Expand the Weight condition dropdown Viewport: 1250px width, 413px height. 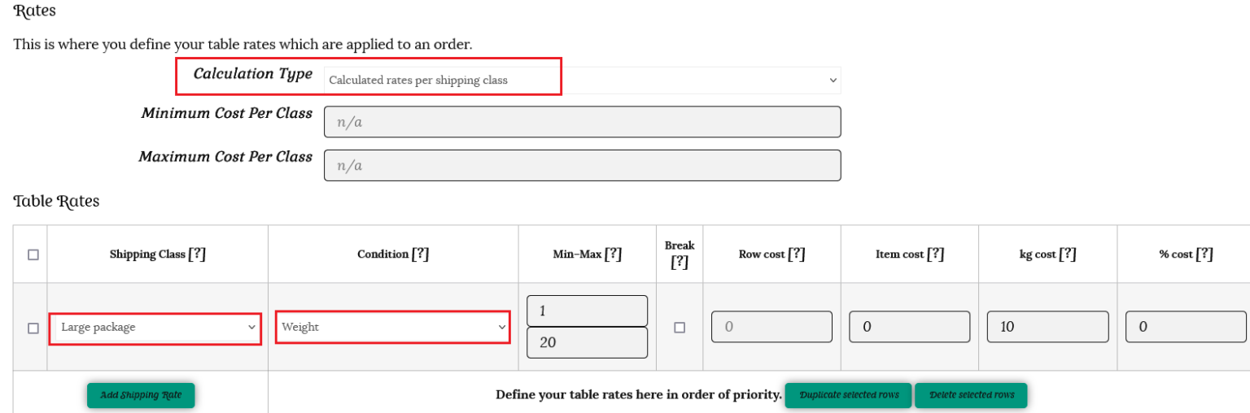393,328
